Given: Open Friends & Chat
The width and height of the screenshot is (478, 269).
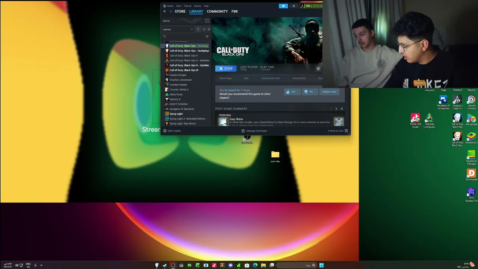Looking at the screenshot, I should tap(338, 131).
